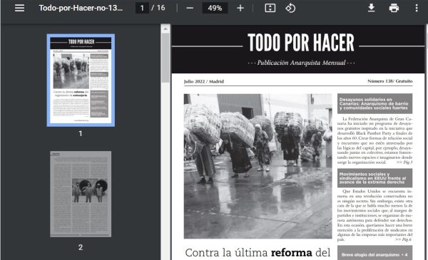Click the thumbnail panel scrollbar thumb
This screenshot has width=428, height=260.
165,58
